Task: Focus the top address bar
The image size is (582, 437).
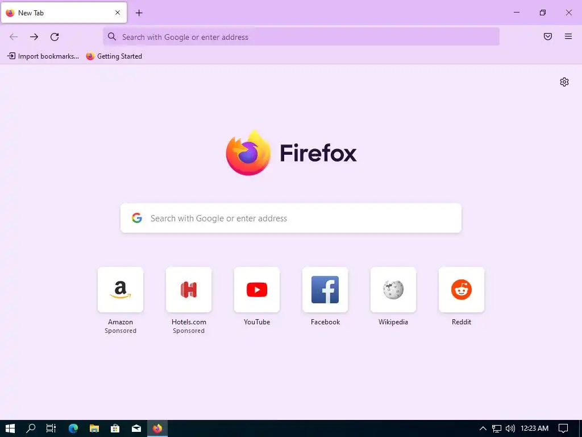Action: (x=301, y=37)
